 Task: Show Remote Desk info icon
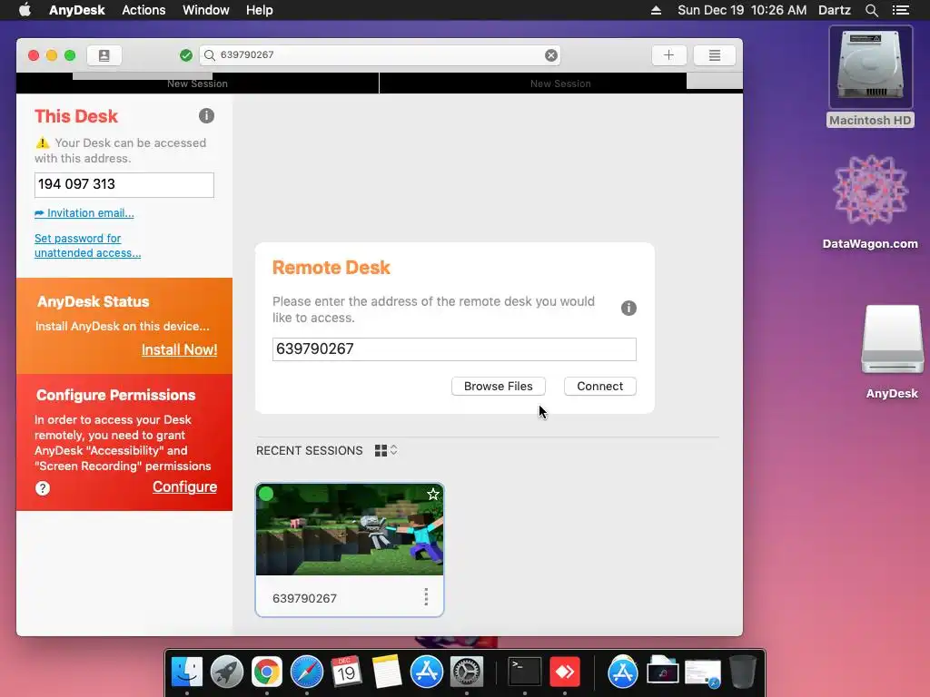point(628,309)
